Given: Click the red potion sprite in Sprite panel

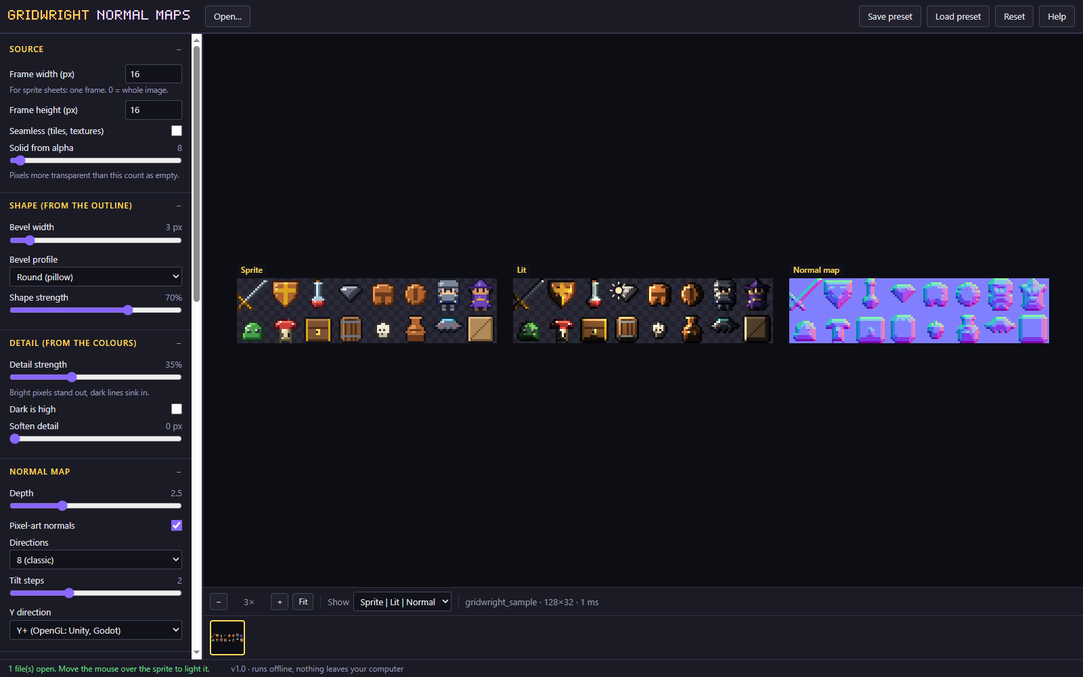Looking at the screenshot, I should (318, 294).
